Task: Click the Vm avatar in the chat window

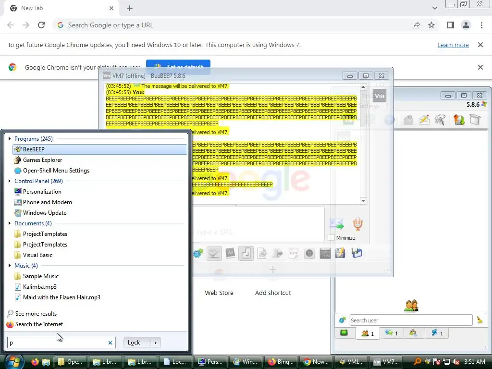Action: point(379,96)
